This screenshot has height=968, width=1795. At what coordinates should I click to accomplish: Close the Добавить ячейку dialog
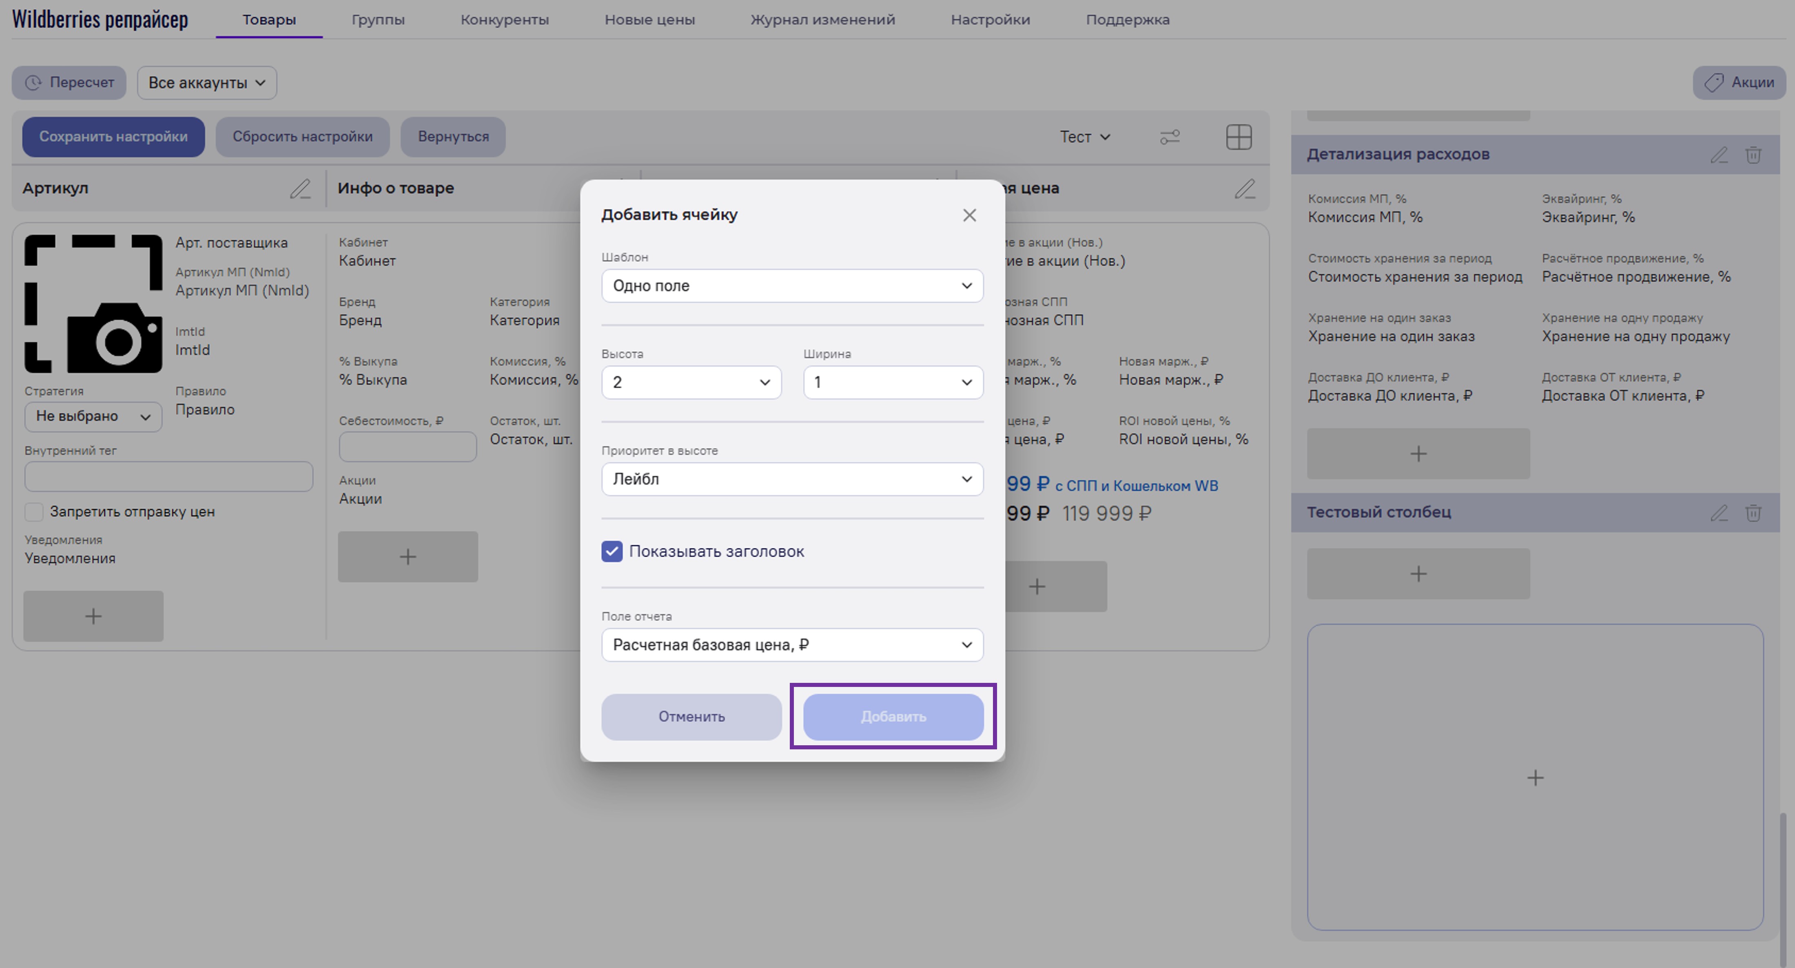click(969, 215)
